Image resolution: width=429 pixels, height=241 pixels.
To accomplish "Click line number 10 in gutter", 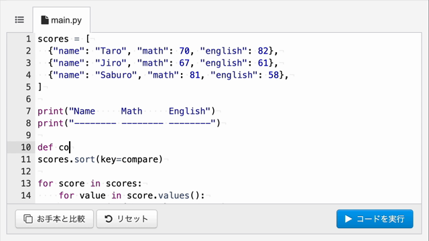I will (26, 147).
